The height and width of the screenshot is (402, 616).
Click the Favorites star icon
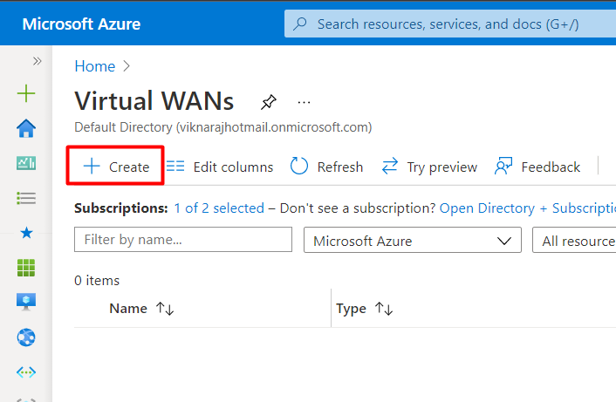tap(26, 233)
